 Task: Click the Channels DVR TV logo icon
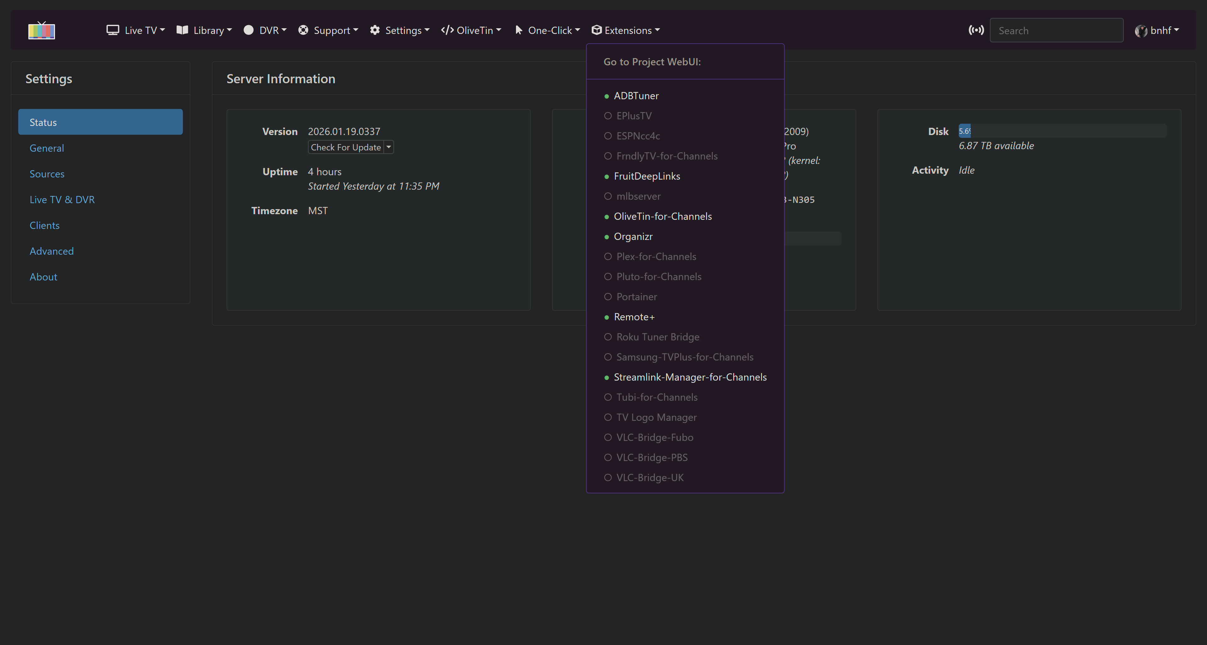pos(41,30)
